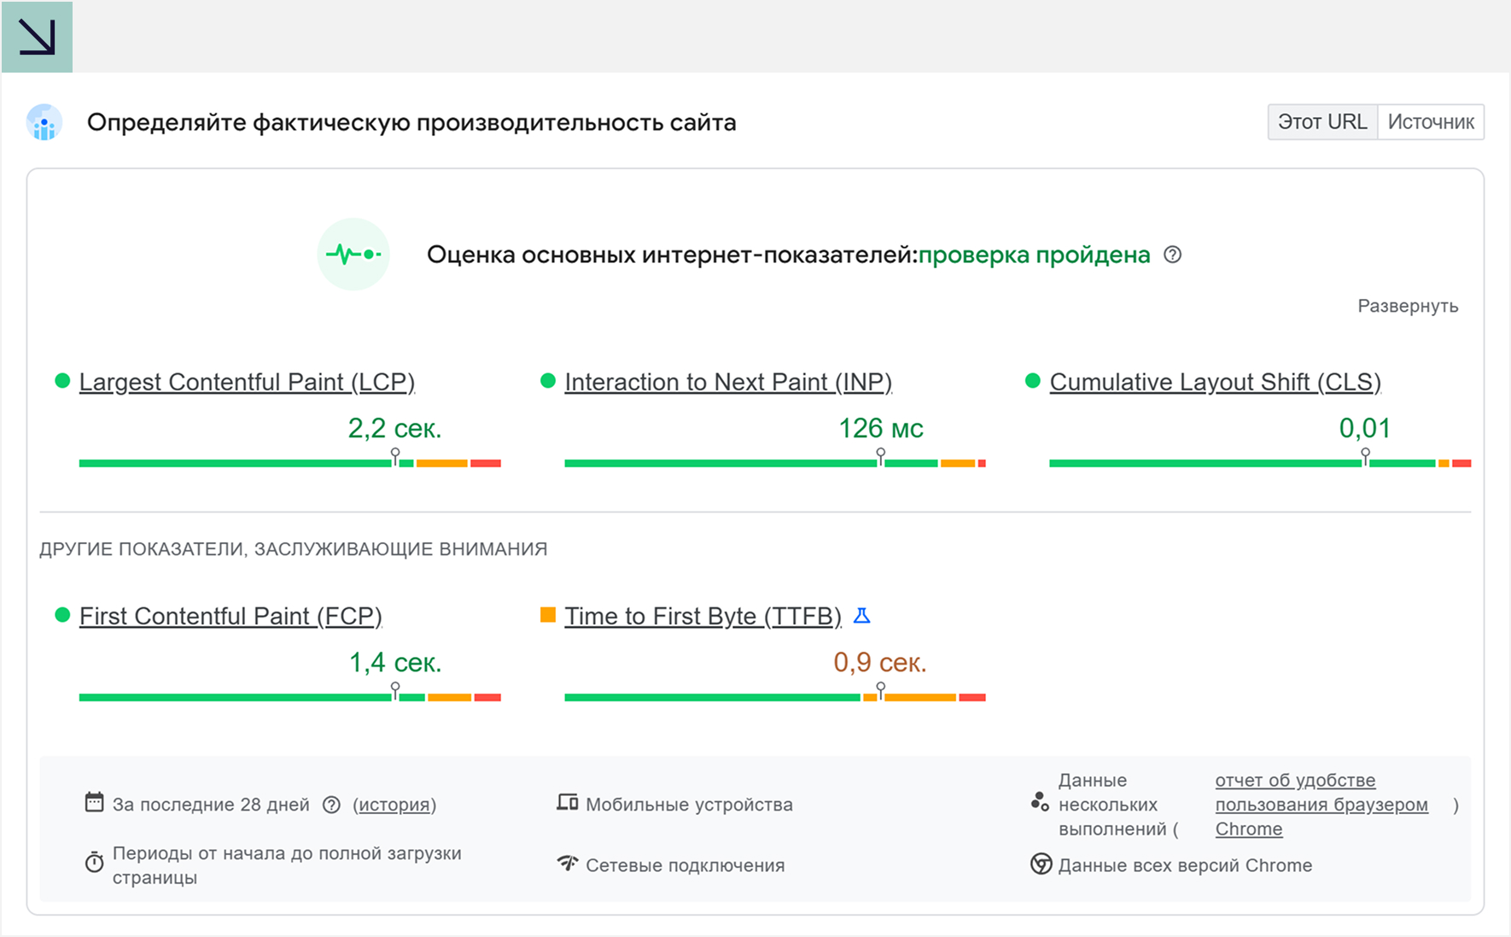Open help icon next to проверка пройдена
The width and height of the screenshot is (1511, 937).
(x=1173, y=255)
